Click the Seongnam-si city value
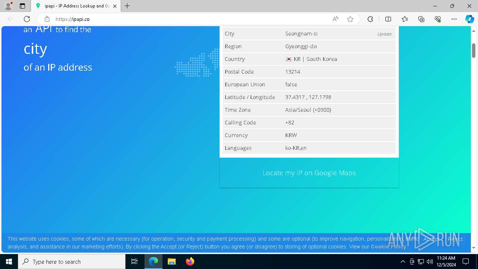 pyautogui.click(x=301, y=34)
